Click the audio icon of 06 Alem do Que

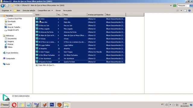pos(37,35)
